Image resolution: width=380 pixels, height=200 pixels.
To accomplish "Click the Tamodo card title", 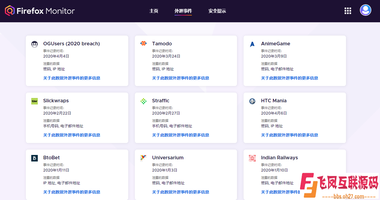I will pyautogui.click(x=162, y=44).
